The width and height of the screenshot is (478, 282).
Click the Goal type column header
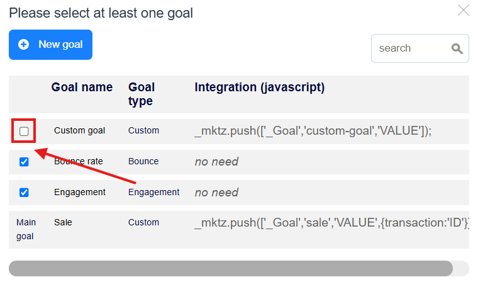(x=142, y=94)
